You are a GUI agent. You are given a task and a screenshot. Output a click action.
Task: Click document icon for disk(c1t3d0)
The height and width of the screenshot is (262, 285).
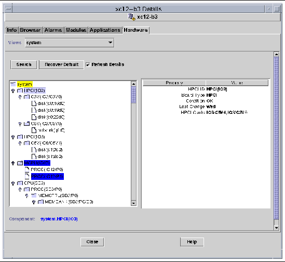click(x=34, y=150)
